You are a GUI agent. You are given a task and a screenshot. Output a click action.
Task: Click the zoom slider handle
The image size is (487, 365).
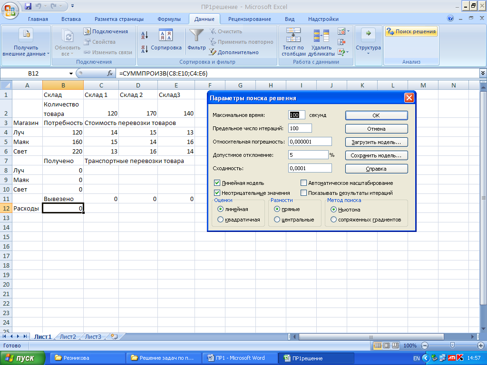click(453, 346)
